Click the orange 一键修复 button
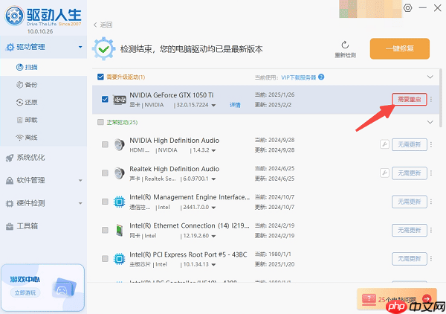This screenshot has height=314, width=446. tap(400, 48)
